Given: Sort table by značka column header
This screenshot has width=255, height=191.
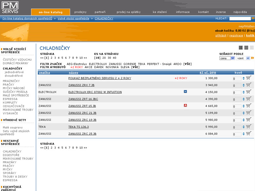Looking at the screenshot, I should (44, 73).
